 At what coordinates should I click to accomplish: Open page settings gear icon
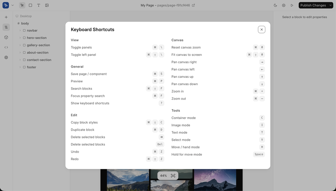pyautogui.click(x=283, y=5)
